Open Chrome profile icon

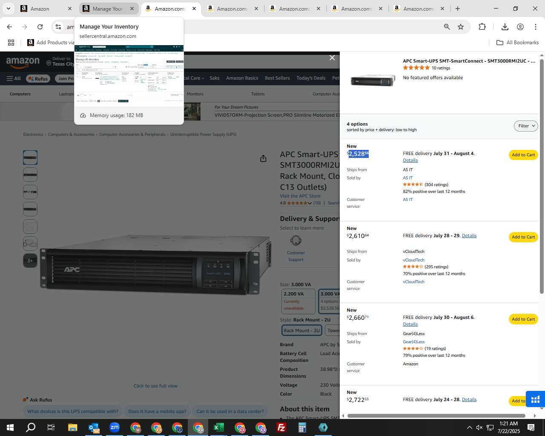tap(520, 27)
